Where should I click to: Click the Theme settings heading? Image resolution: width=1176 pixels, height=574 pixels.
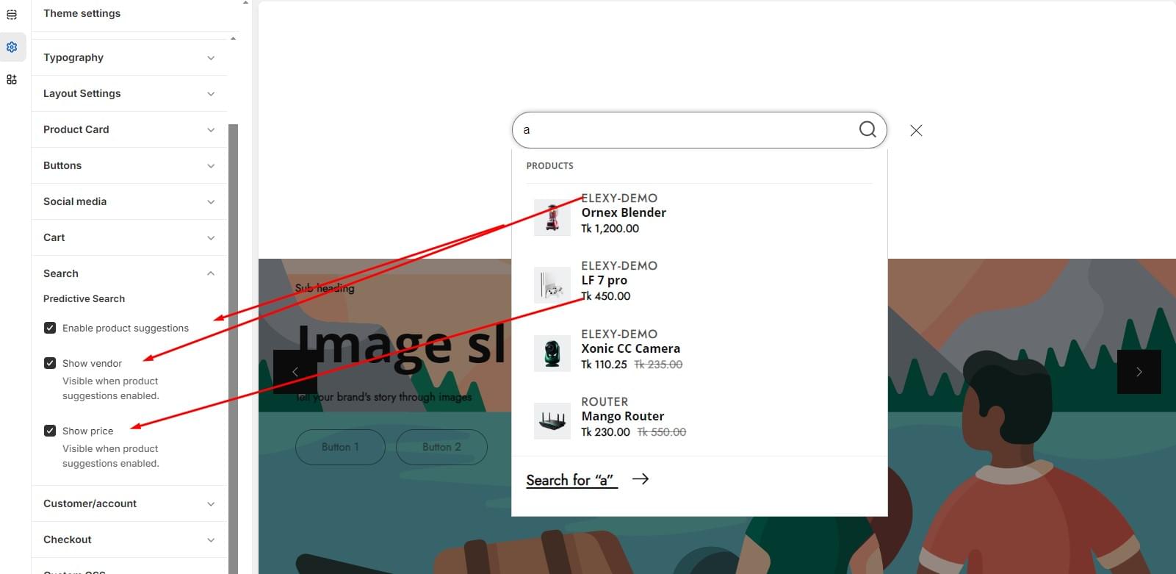[82, 13]
